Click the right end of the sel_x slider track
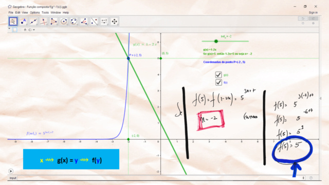This screenshot has height=185, width=329. (248, 41)
